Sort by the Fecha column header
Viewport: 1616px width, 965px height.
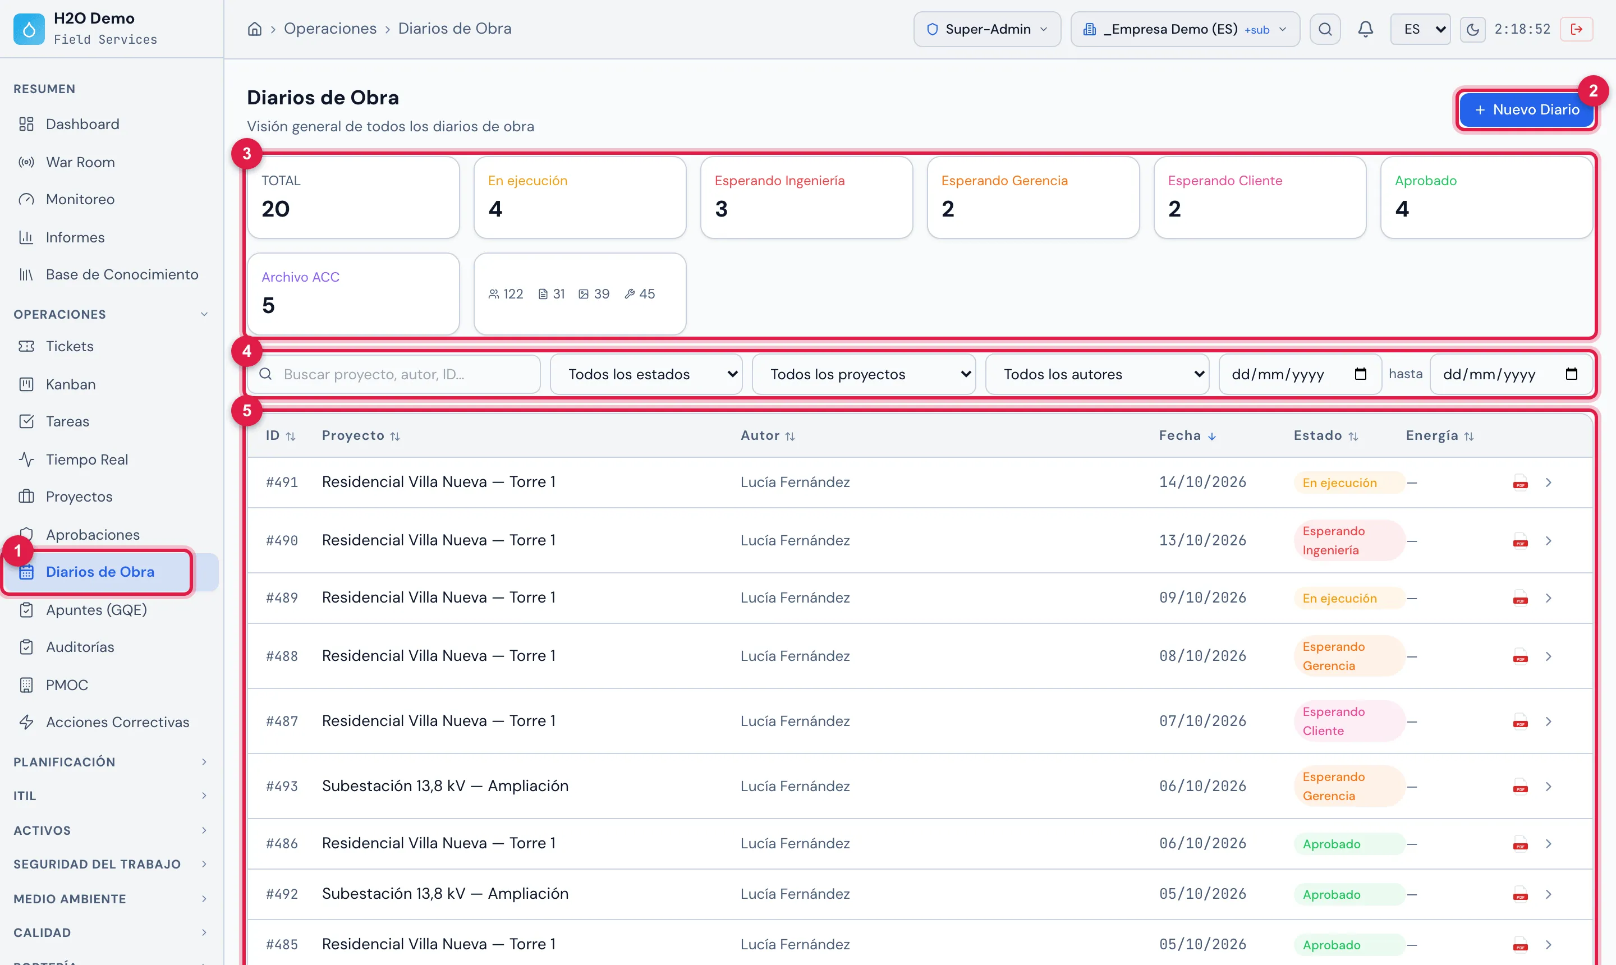pyautogui.click(x=1187, y=436)
